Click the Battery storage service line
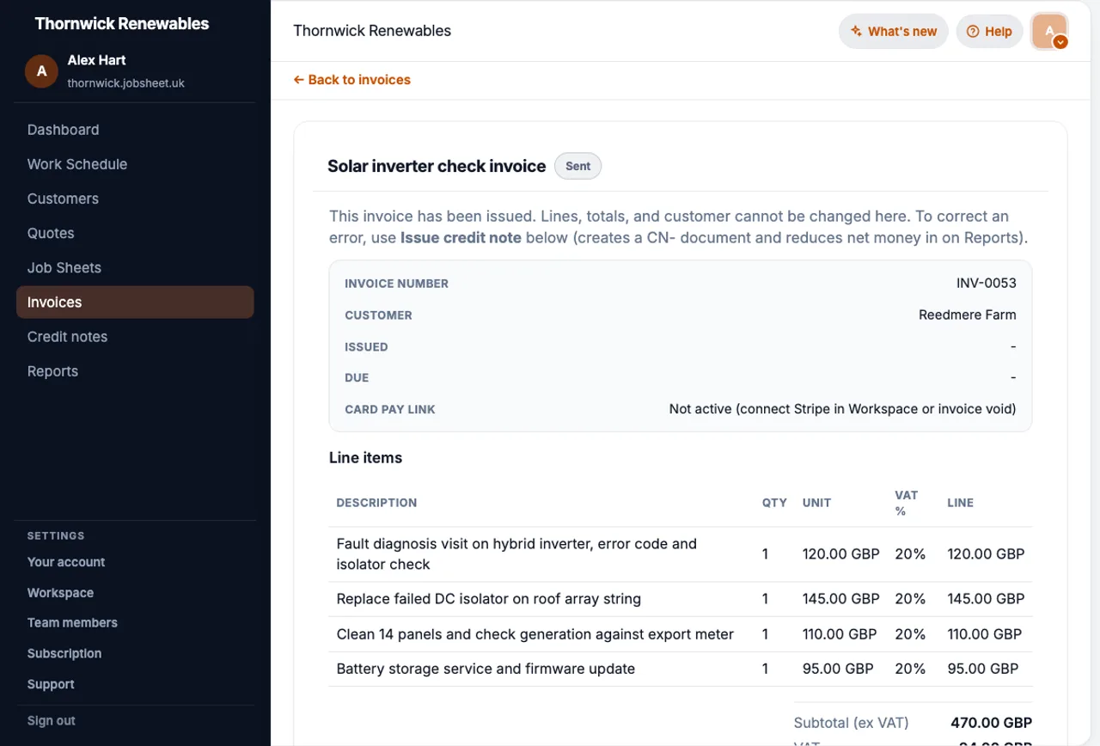Screen dimensions: 1100x746 click(486, 669)
